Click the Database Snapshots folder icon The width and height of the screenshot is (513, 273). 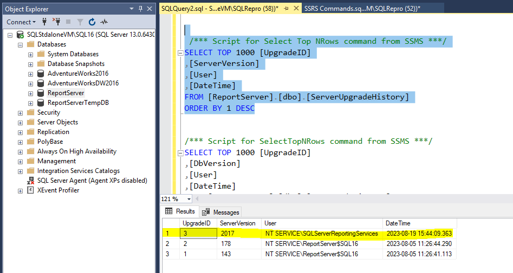pyautogui.click(x=41, y=64)
